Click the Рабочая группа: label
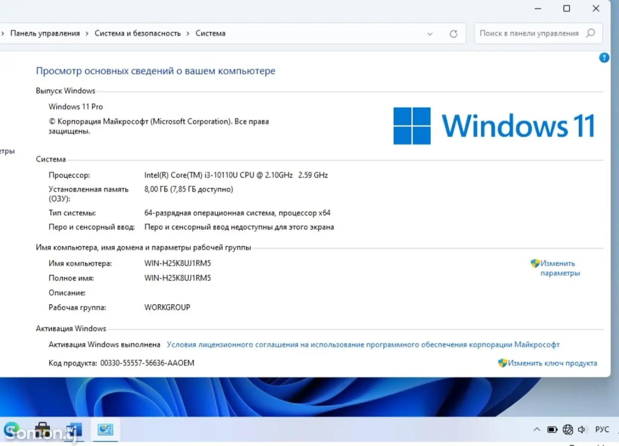The height and width of the screenshot is (446, 619). 77,308
